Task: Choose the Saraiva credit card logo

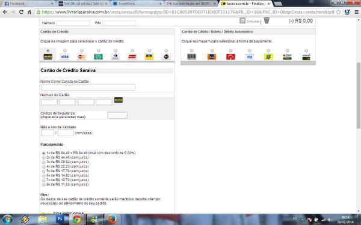Action: click(48, 56)
